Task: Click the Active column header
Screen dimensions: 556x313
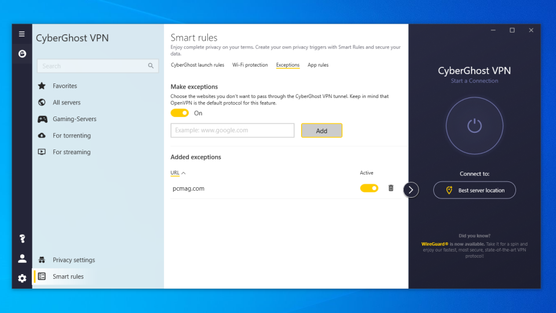Action: (367, 173)
